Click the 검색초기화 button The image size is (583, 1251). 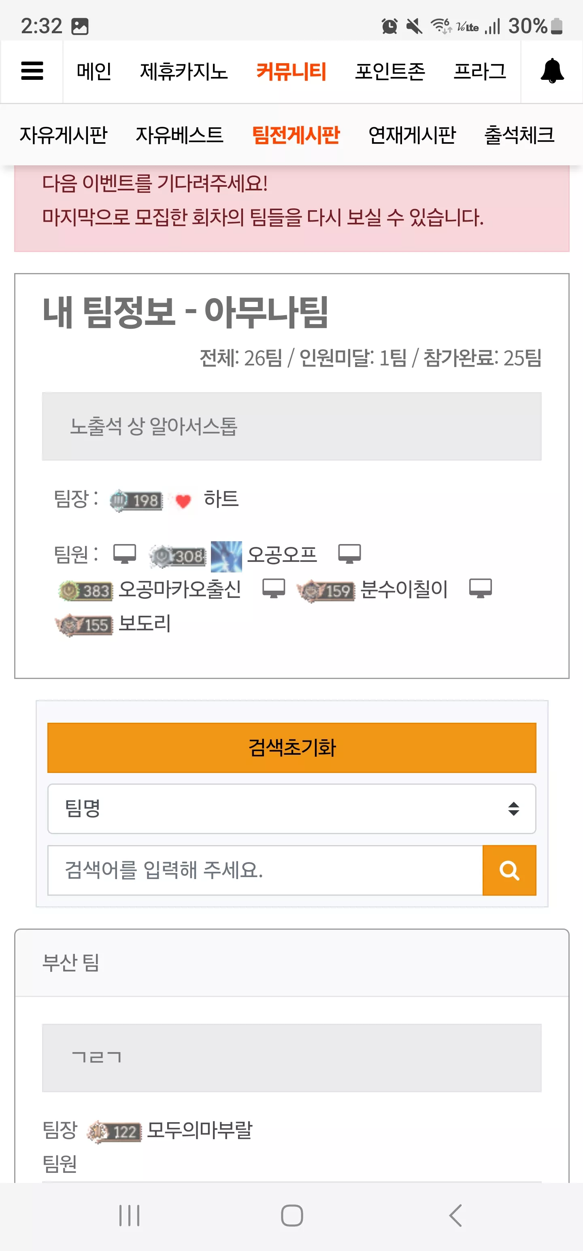click(292, 747)
